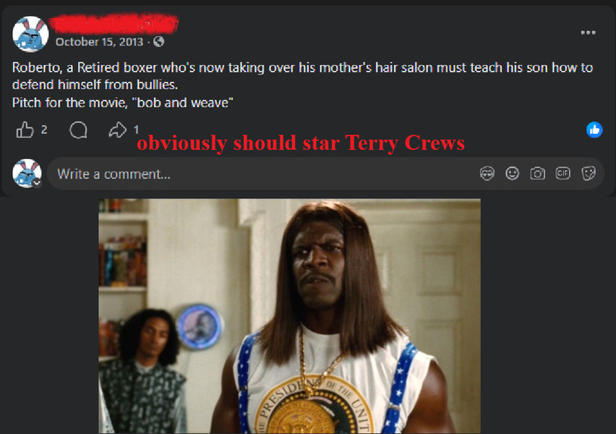Open the poster's bunny profile picture
The width and height of the screenshot is (616, 434).
click(30, 34)
